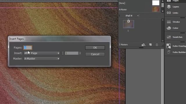Click the Edit Page Size icon

pos(143,45)
